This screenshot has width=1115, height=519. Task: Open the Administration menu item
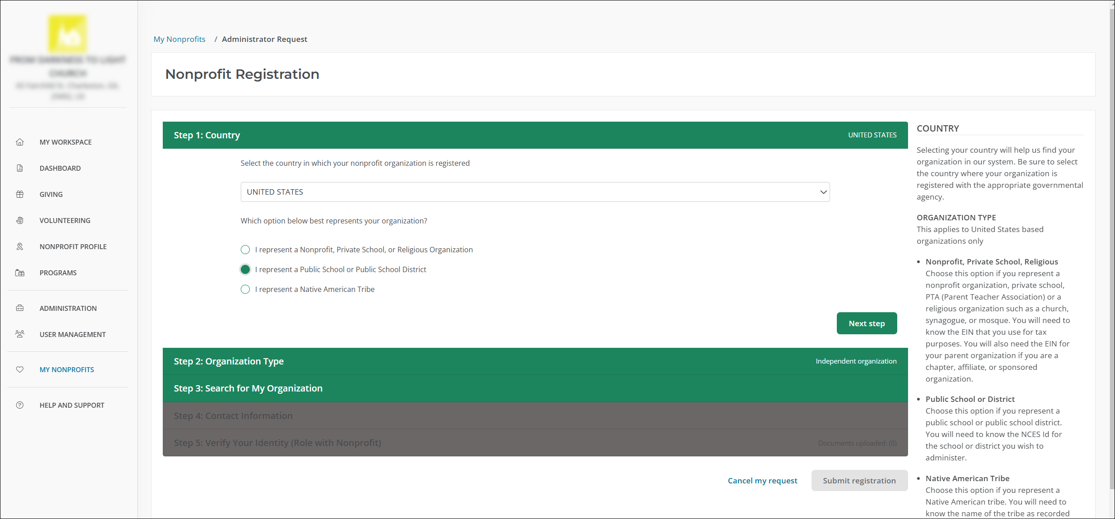(x=68, y=308)
